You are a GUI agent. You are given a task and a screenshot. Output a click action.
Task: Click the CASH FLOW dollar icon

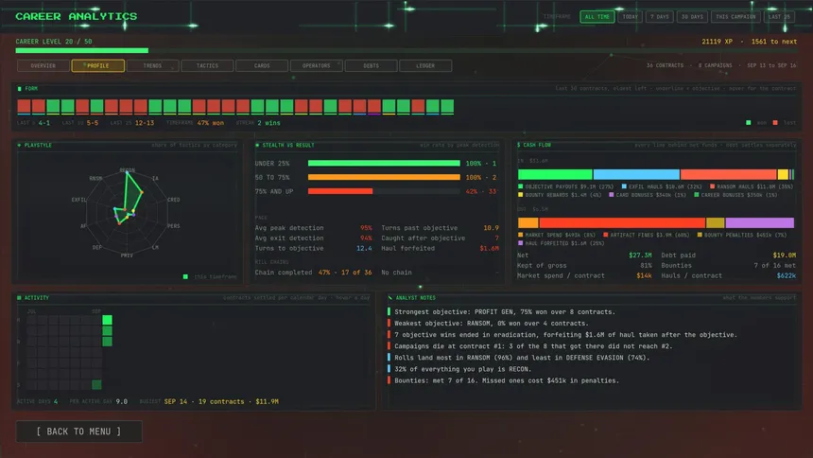tap(518, 146)
